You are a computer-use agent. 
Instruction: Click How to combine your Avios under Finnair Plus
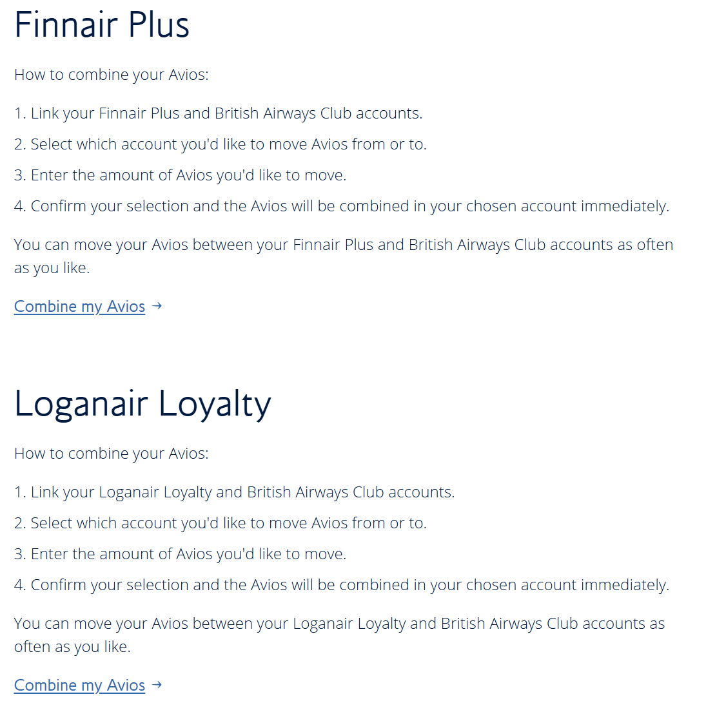click(x=111, y=75)
